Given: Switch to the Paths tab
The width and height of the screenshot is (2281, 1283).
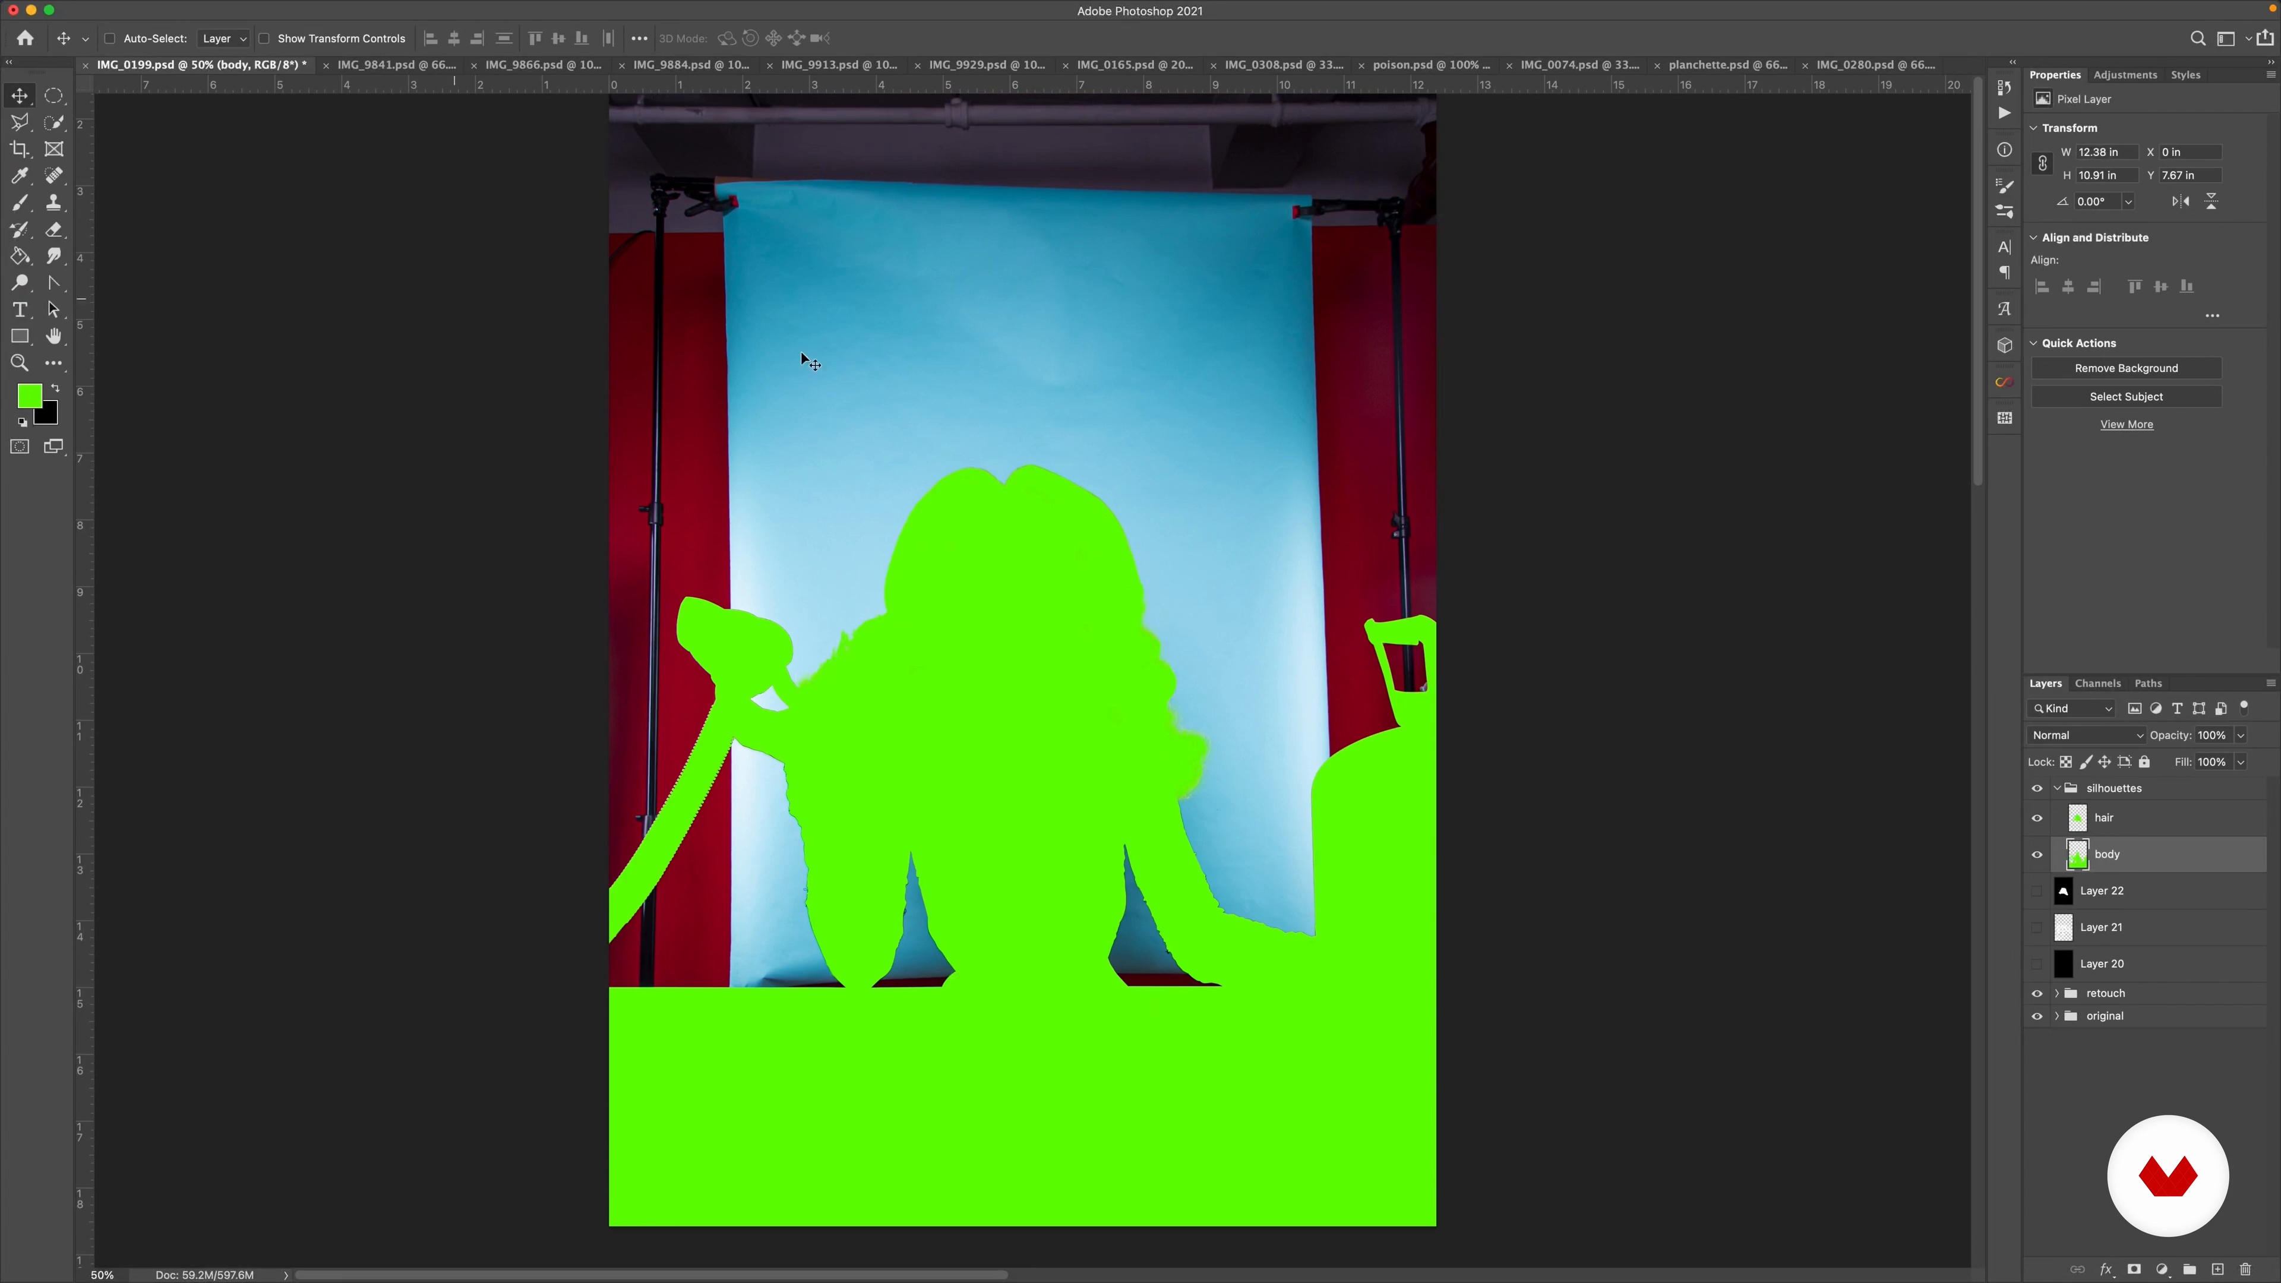Looking at the screenshot, I should pos(2148,684).
